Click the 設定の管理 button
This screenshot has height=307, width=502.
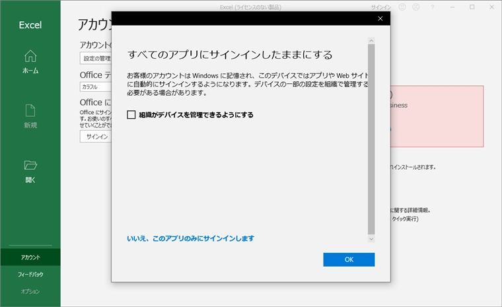(x=96, y=58)
